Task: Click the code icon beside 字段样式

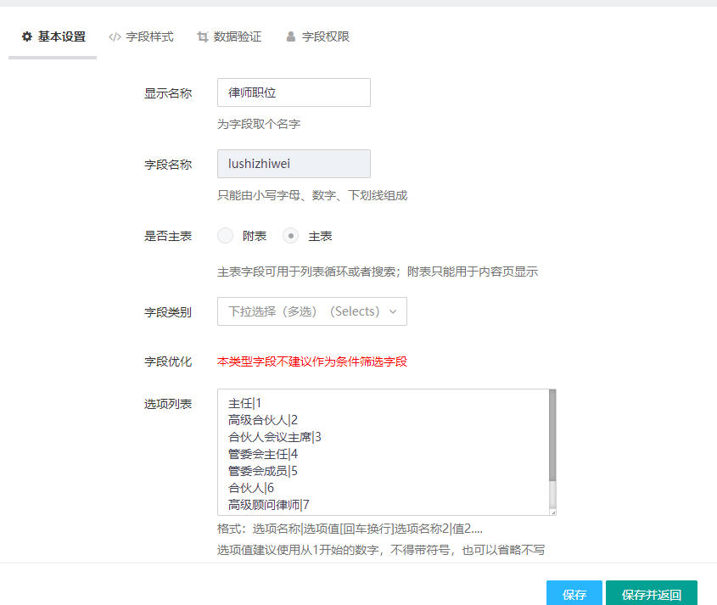Action: click(x=115, y=37)
